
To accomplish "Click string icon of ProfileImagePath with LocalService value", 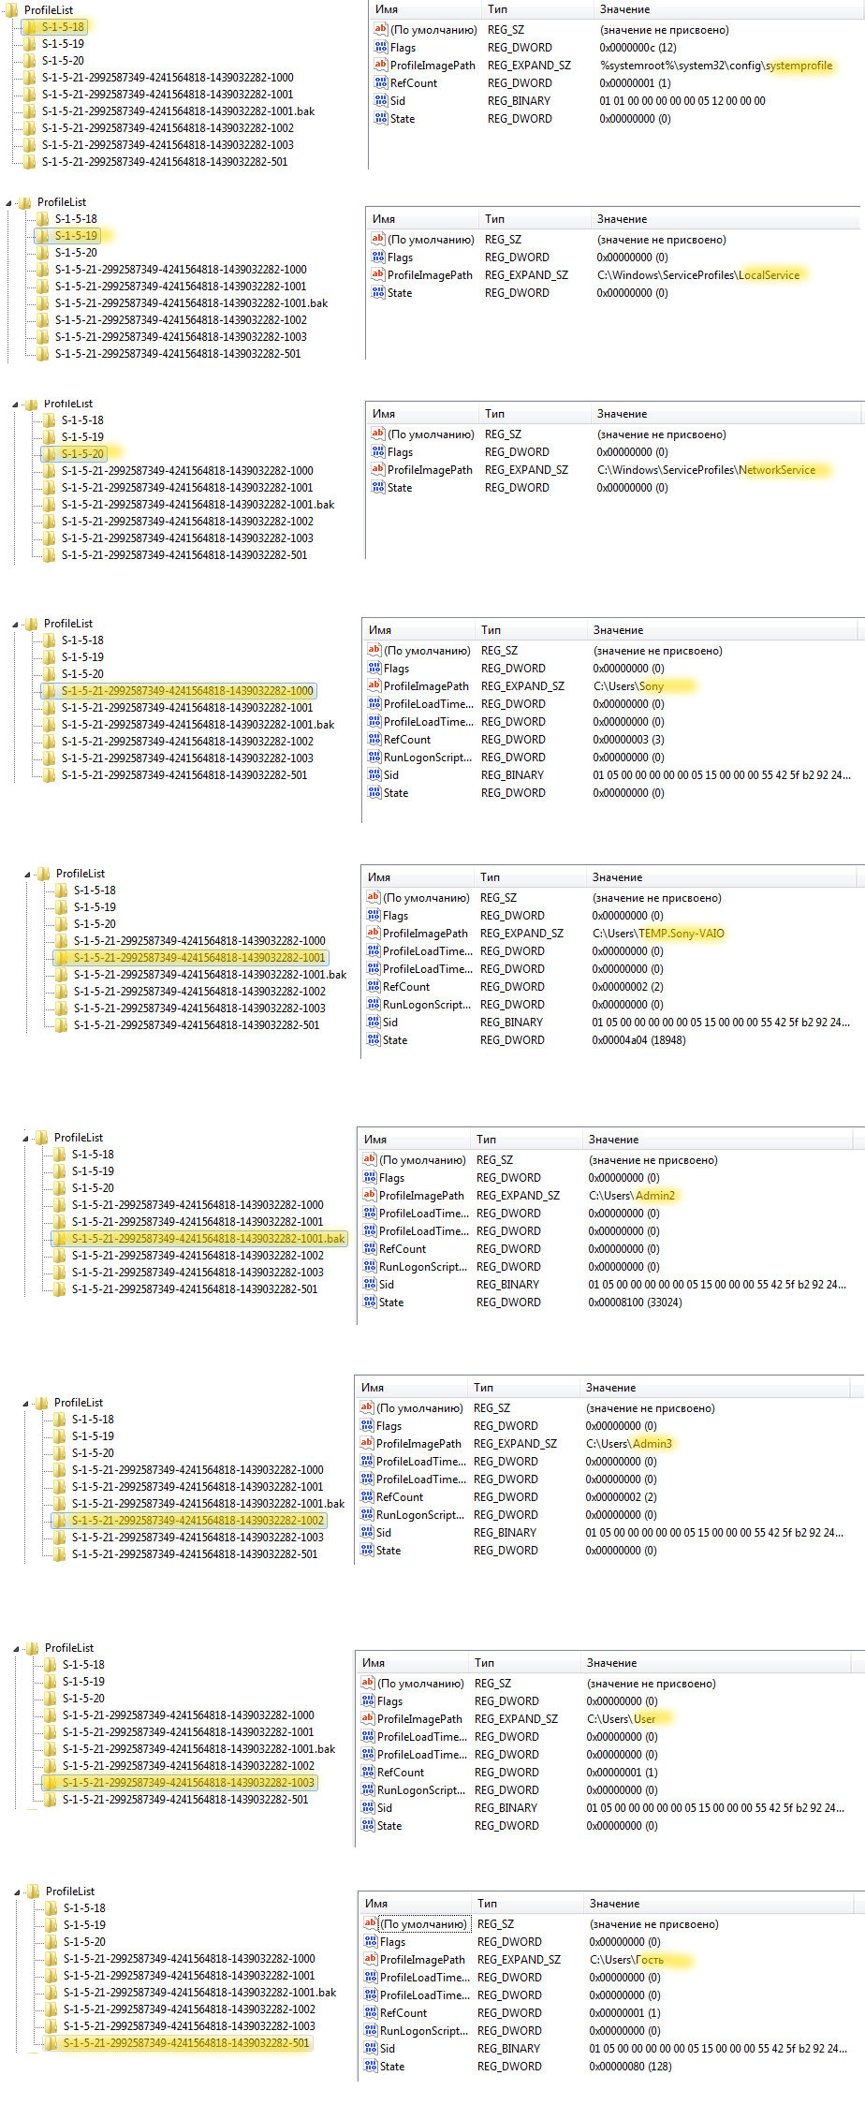I will 378,275.
